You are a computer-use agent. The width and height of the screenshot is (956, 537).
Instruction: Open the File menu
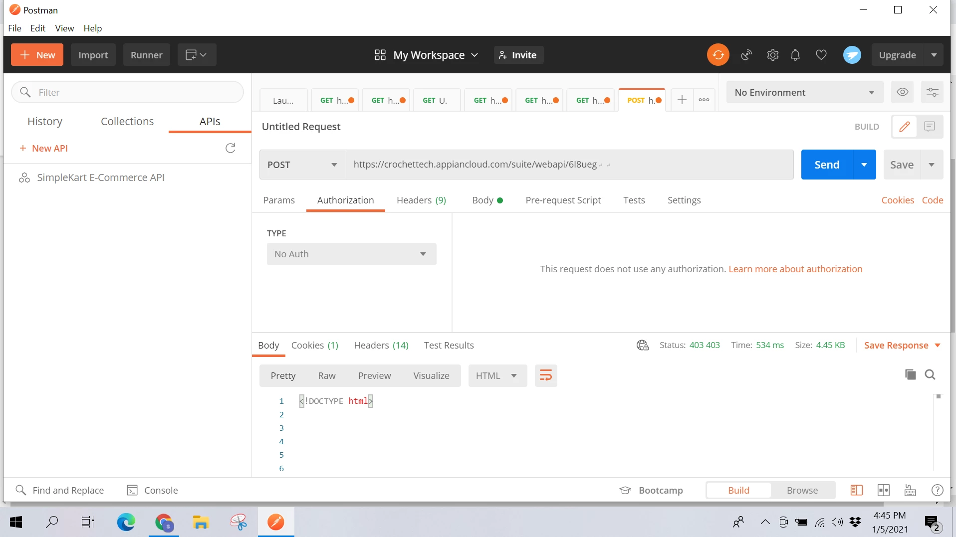point(14,28)
